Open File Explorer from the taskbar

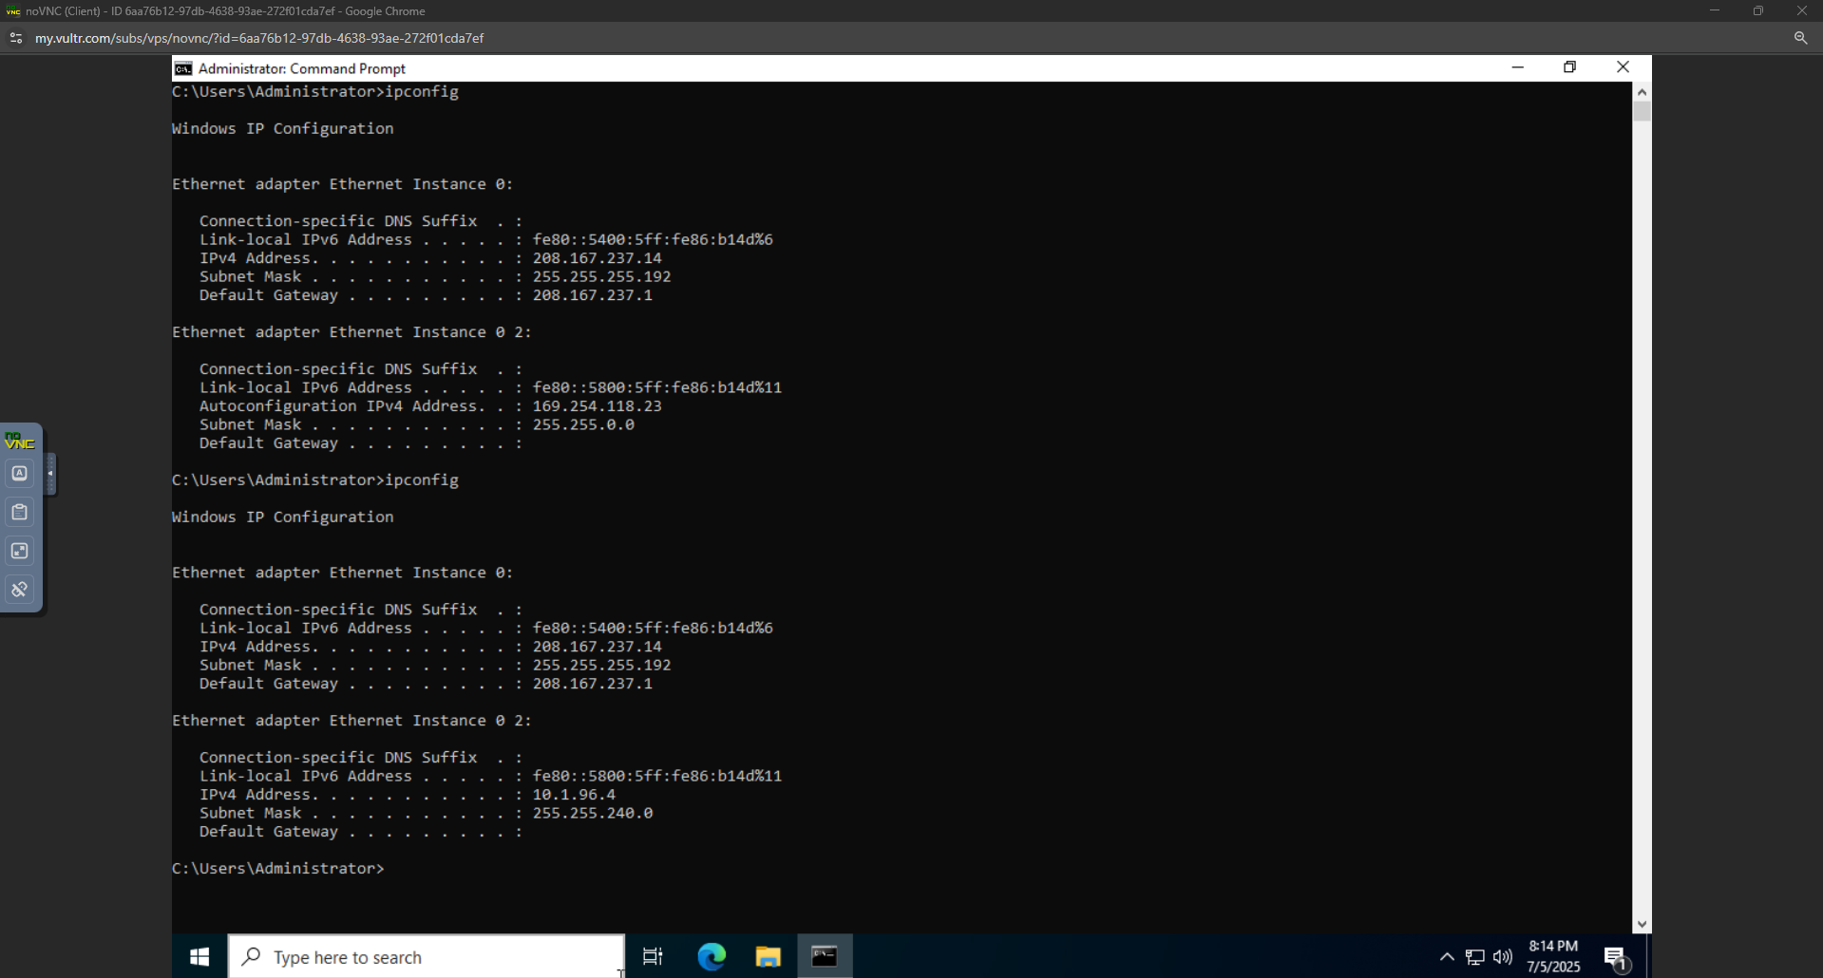768,957
